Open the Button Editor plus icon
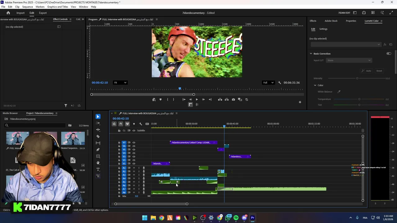This screenshot has height=223, width=397. 300,102
